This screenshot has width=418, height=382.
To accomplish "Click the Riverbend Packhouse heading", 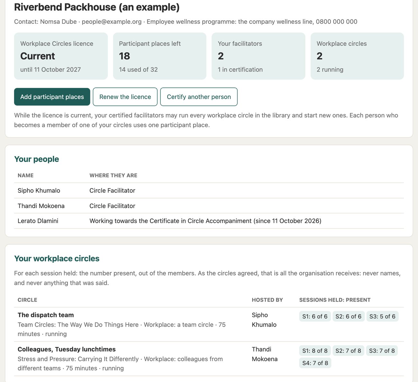I will (97, 7).
